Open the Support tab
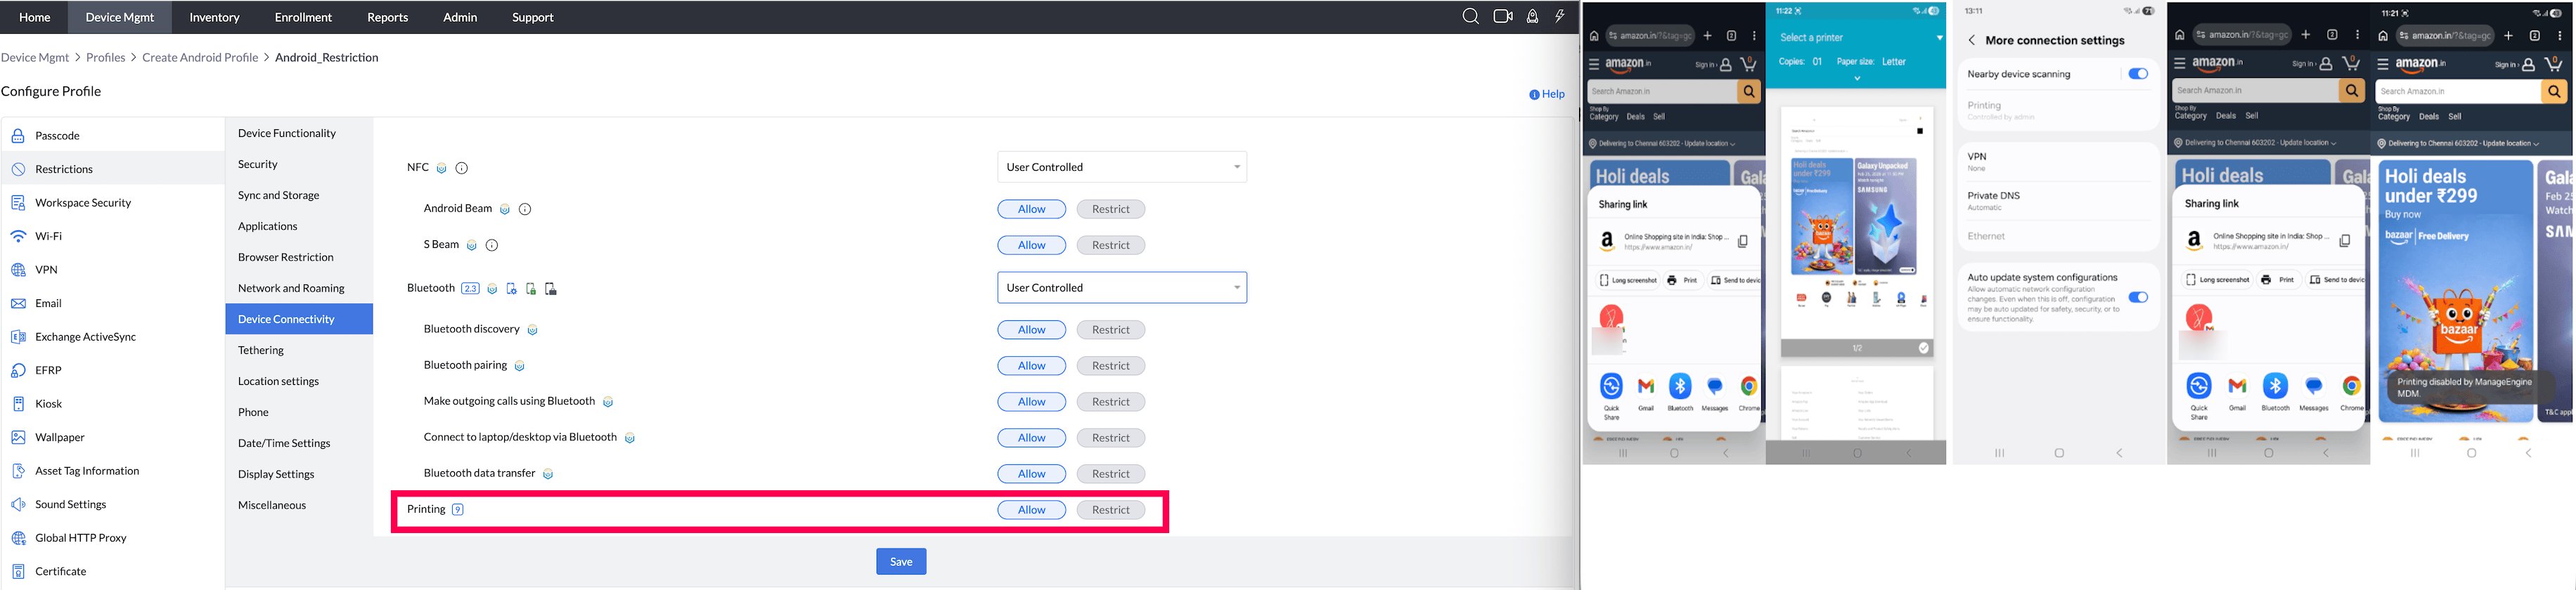The height and width of the screenshot is (590, 2576). 533,17
